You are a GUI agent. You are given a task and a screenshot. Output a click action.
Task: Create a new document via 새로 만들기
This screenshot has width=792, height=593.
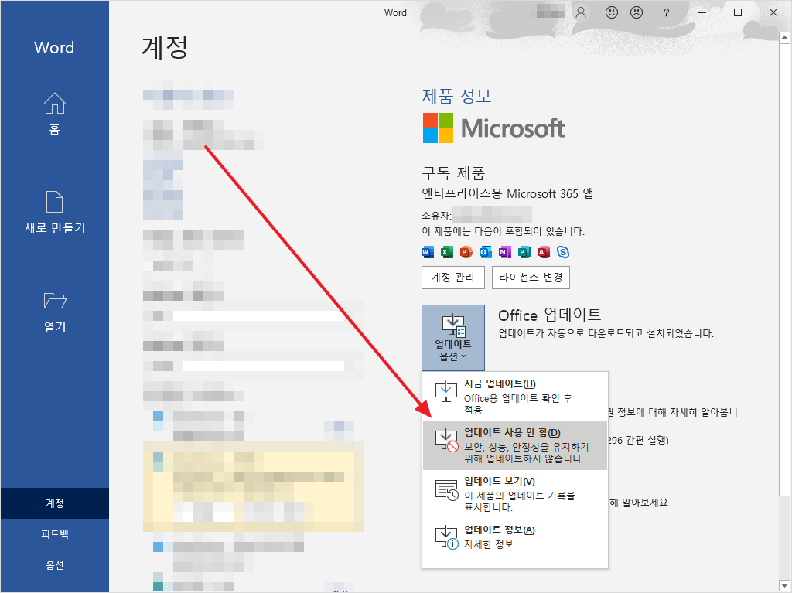point(55,212)
